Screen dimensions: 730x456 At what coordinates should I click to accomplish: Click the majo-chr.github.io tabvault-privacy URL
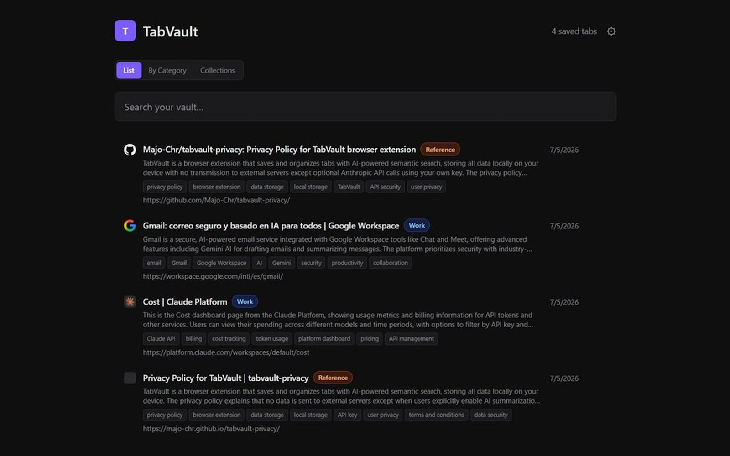coord(211,429)
